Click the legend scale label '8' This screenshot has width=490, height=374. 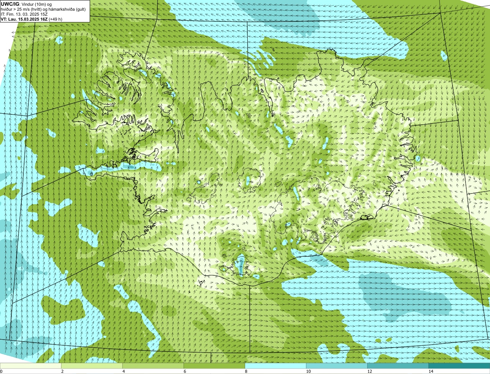pyautogui.click(x=246, y=371)
